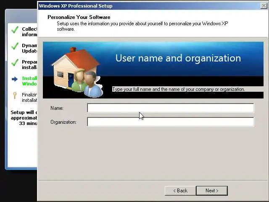
Task: Click the Name input field
Action: tap(170, 108)
